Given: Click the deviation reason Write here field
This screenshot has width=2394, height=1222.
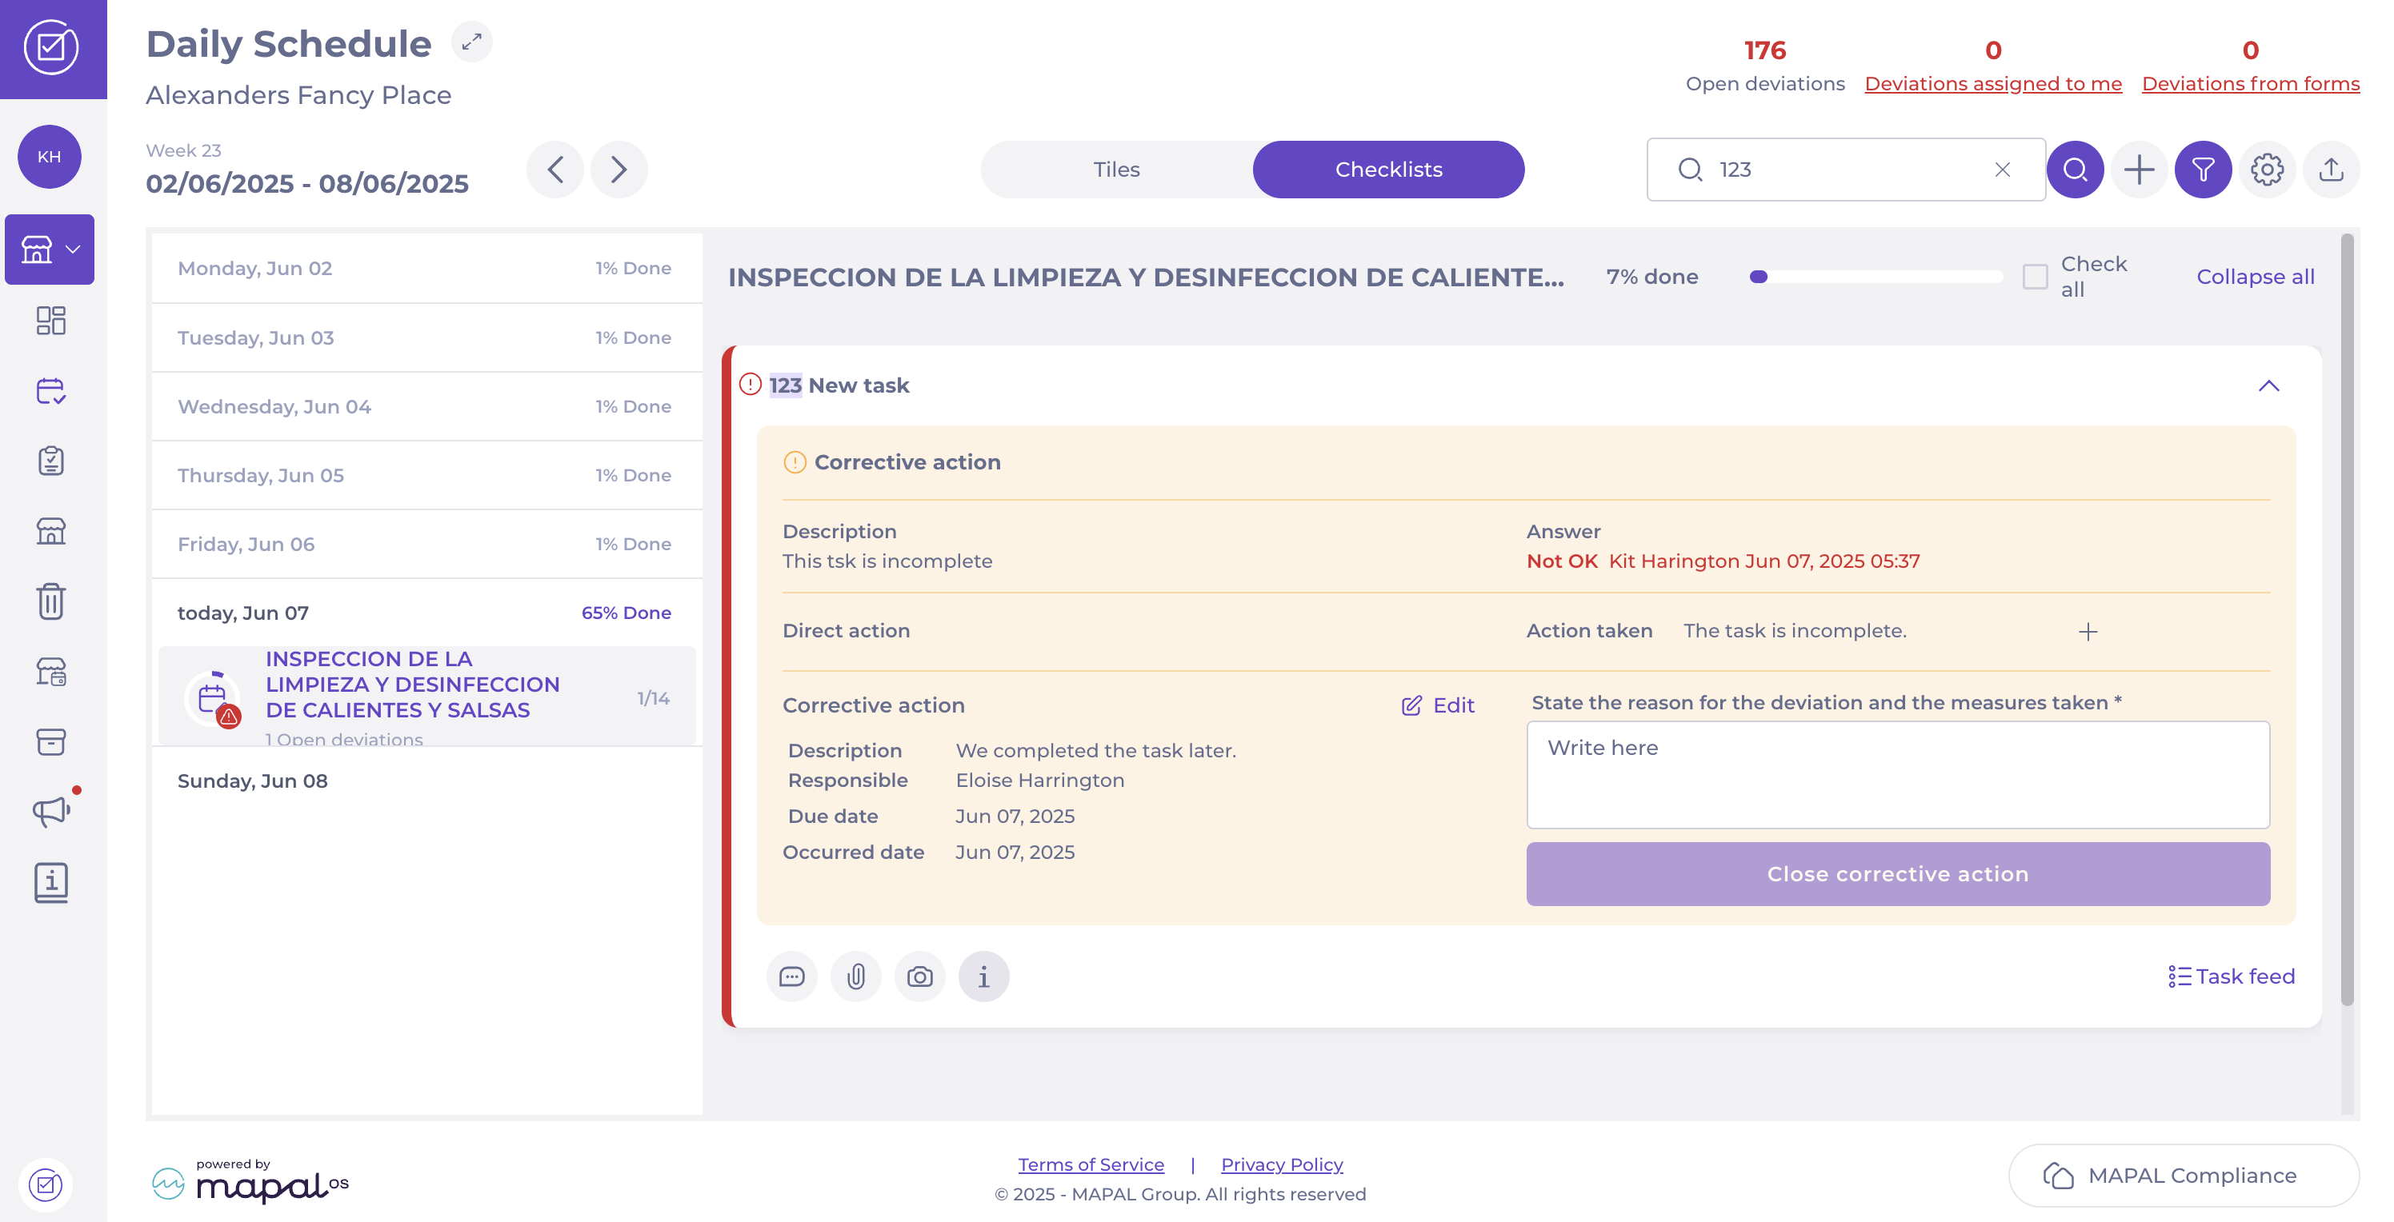Looking at the screenshot, I should click(x=1897, y=774).
